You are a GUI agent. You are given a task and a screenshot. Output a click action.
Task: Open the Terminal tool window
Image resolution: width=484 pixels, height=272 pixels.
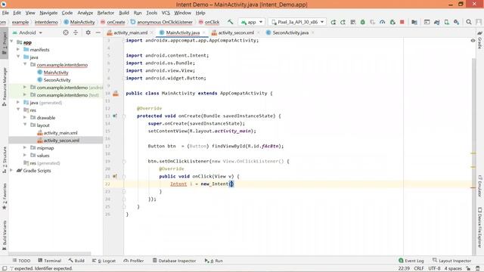click(x=49, y=261)
